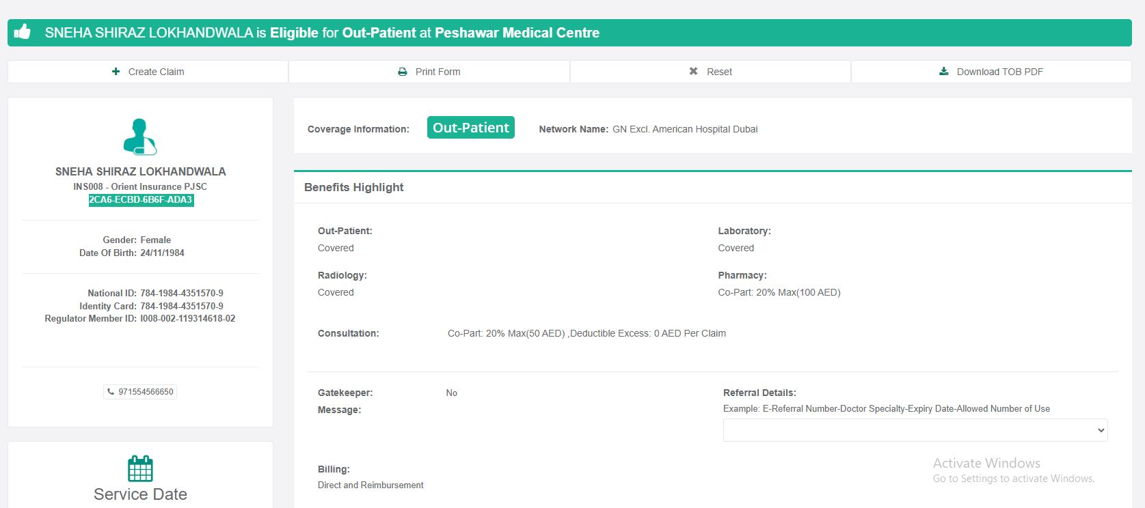
Task: Click the printer icon beside Print Form
Action: 403,72
